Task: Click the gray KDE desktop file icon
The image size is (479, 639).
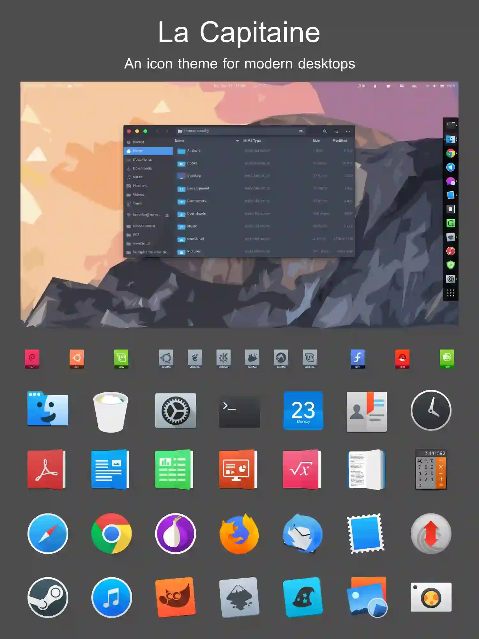Action: pyautogui.click(x=224, y=359)
